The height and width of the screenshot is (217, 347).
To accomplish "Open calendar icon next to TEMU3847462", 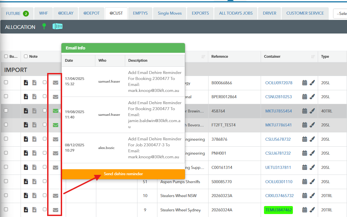I will coord(304,210).
